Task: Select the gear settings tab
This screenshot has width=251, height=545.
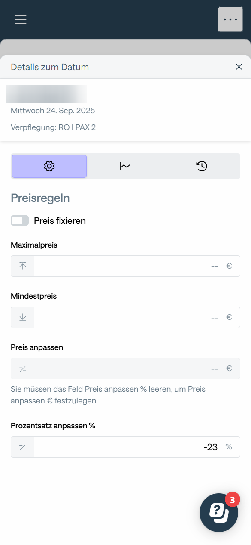Action: coord(49,166)
